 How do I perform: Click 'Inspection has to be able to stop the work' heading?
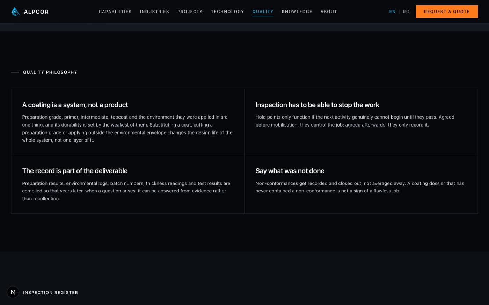point(317,105)
